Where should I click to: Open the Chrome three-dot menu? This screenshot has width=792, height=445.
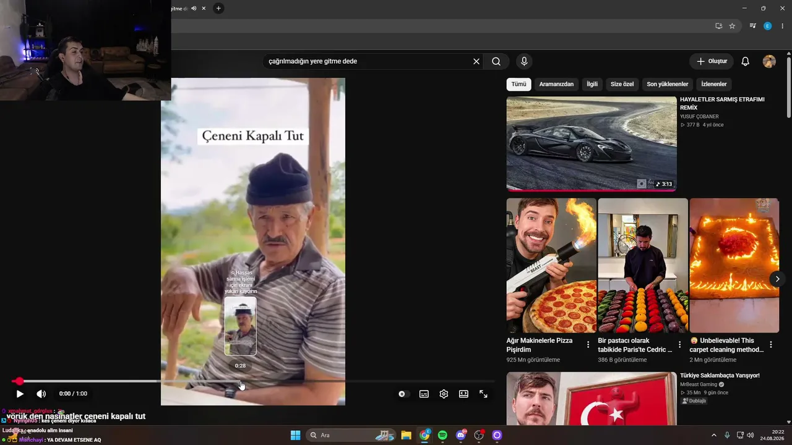782,26
